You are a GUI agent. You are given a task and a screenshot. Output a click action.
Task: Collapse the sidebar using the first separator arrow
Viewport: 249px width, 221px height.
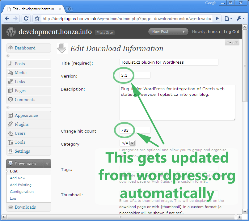pyautogui.click(x=8, y=56)
